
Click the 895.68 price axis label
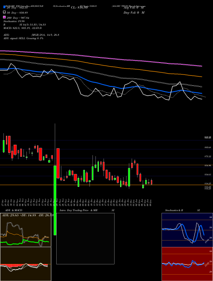tap(207, 147)
